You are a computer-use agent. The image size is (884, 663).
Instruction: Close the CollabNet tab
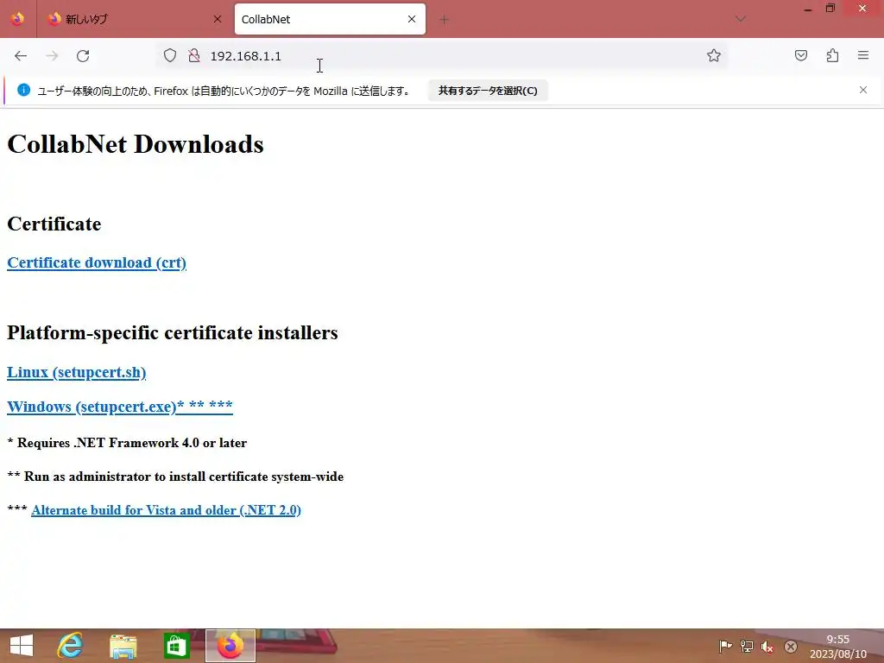click(x=412, y=19)
